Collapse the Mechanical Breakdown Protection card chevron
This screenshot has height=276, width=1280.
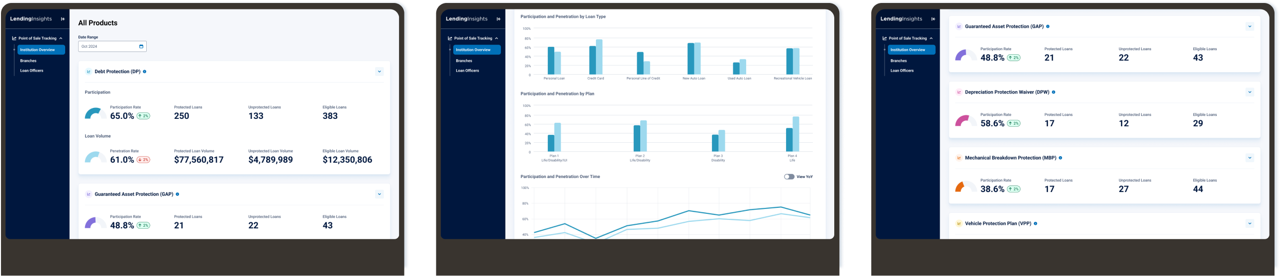pos(1250,158)
